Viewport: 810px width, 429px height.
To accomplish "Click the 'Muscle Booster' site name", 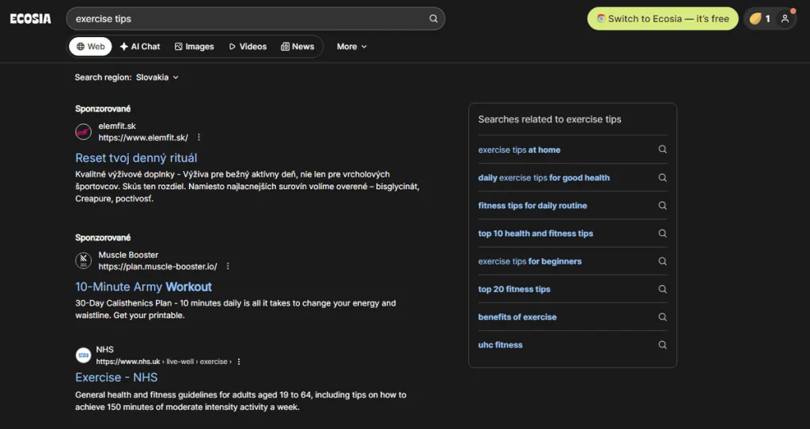I will (x=128, y=255).
